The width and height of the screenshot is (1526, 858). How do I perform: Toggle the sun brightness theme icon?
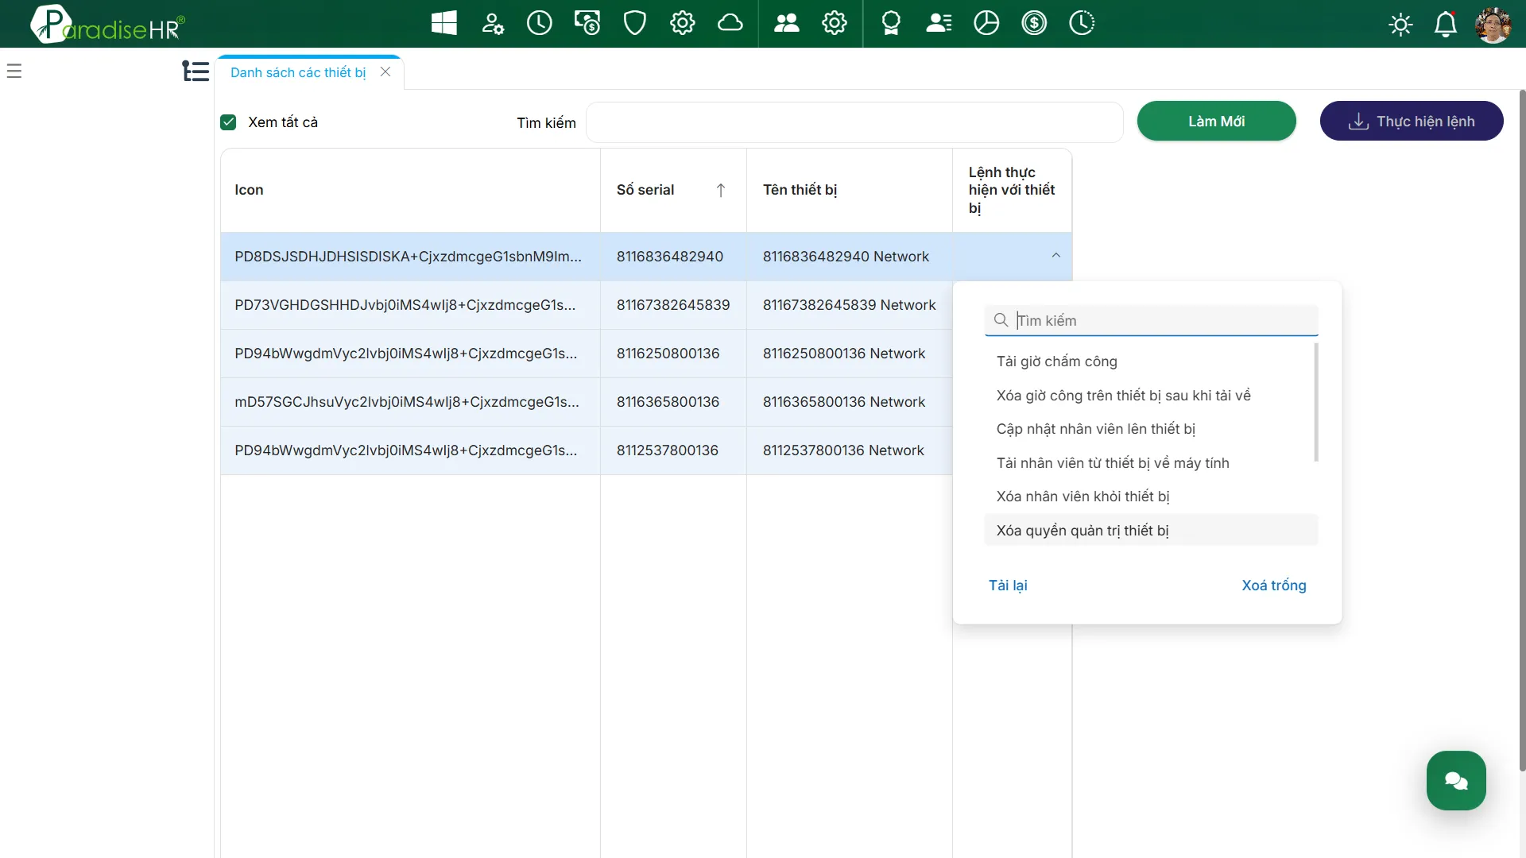coord(1400,25)
